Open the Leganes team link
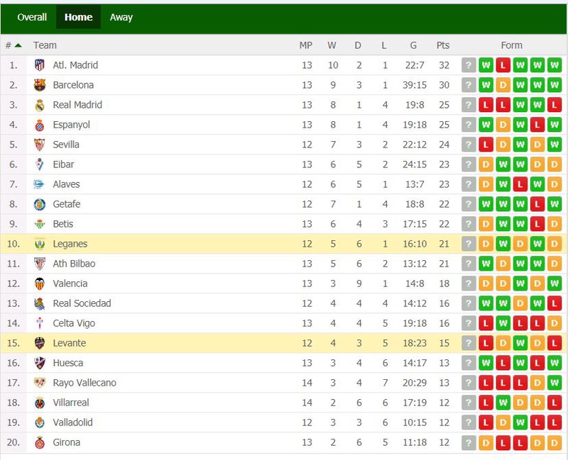This screenshot has width=568, height=460. pos(70,244)
